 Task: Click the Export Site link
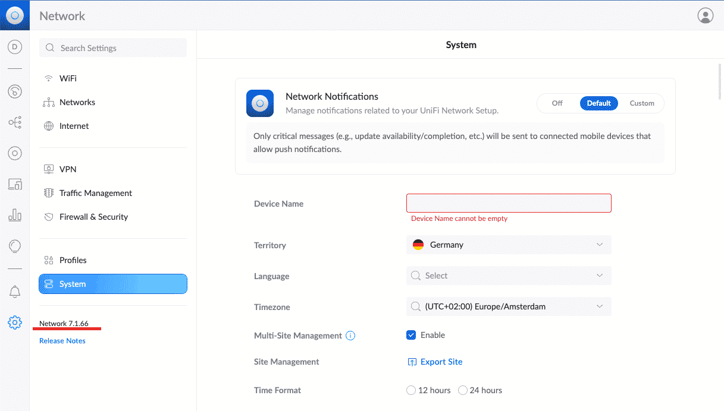[441, 362]
